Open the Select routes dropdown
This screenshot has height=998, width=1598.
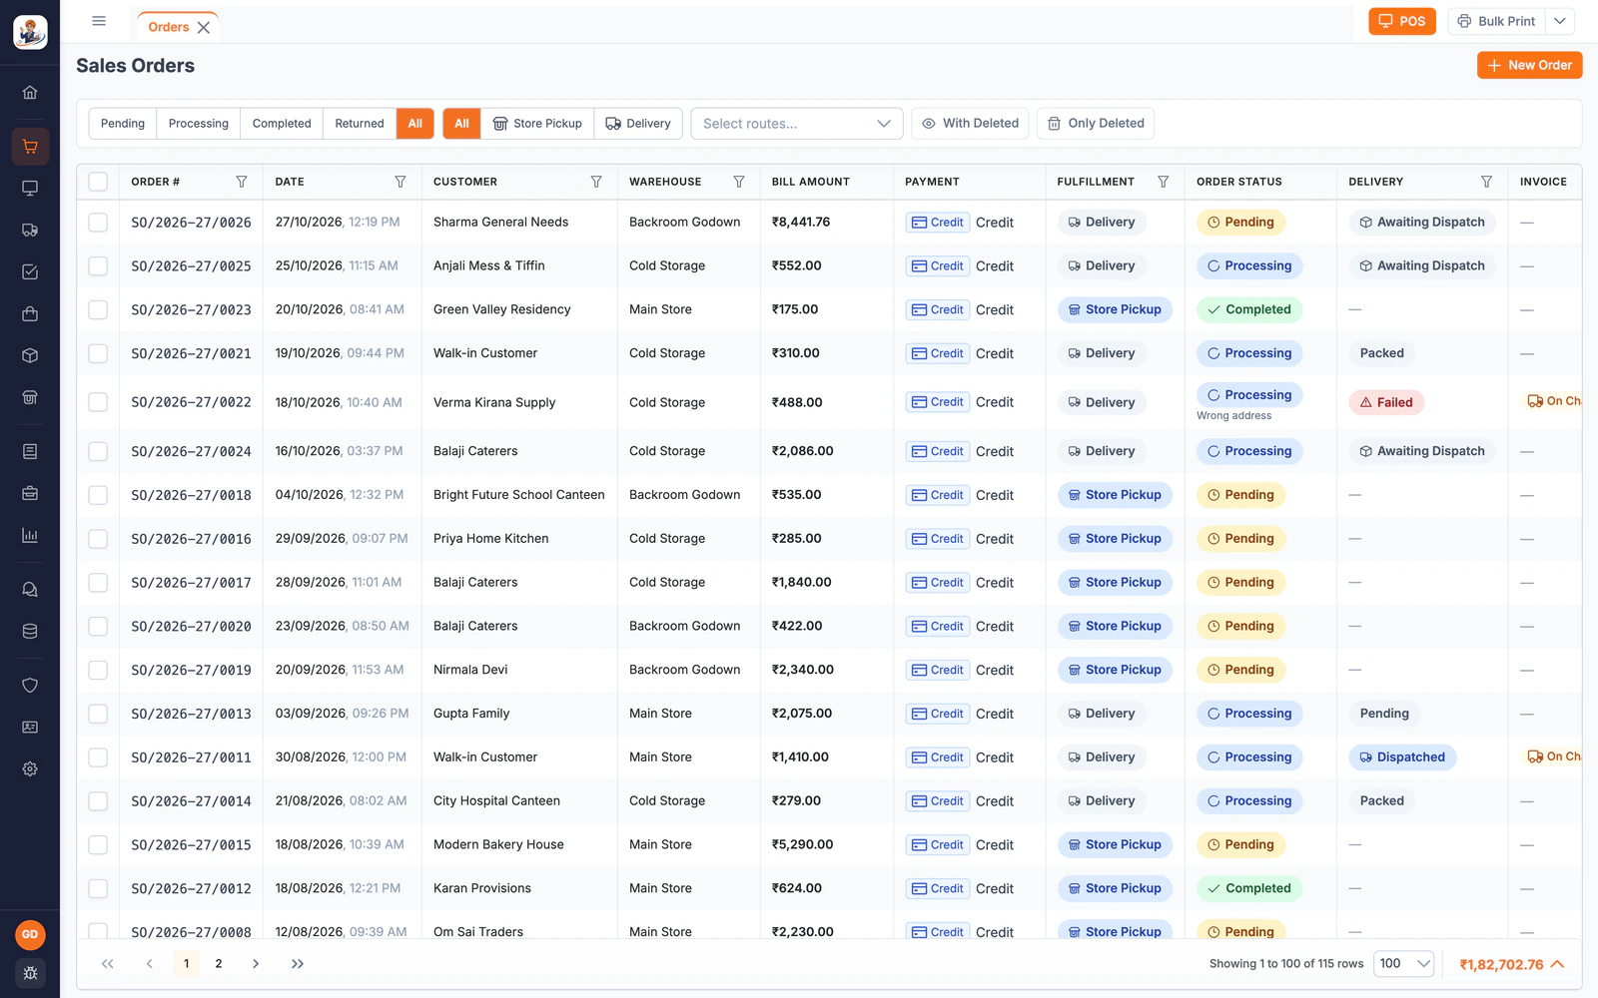(797, 124)
